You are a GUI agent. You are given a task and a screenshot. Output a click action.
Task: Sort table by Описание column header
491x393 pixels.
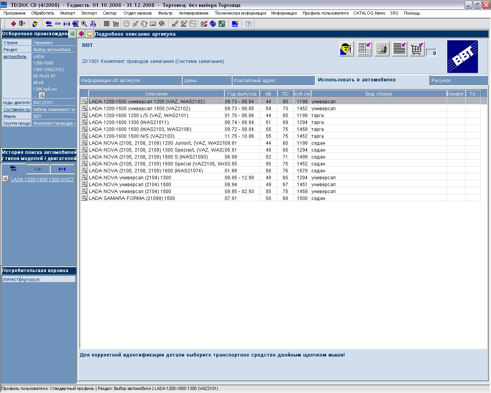[156, 94]
